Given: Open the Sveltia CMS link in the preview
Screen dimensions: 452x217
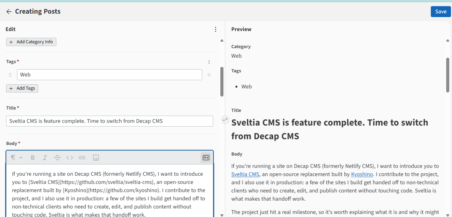Looking at the screenshot, I should 245,174.
